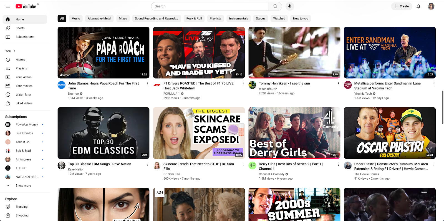The image size is (444, 221).
Task: Open Liked videos list
Action: click(25, 103)
